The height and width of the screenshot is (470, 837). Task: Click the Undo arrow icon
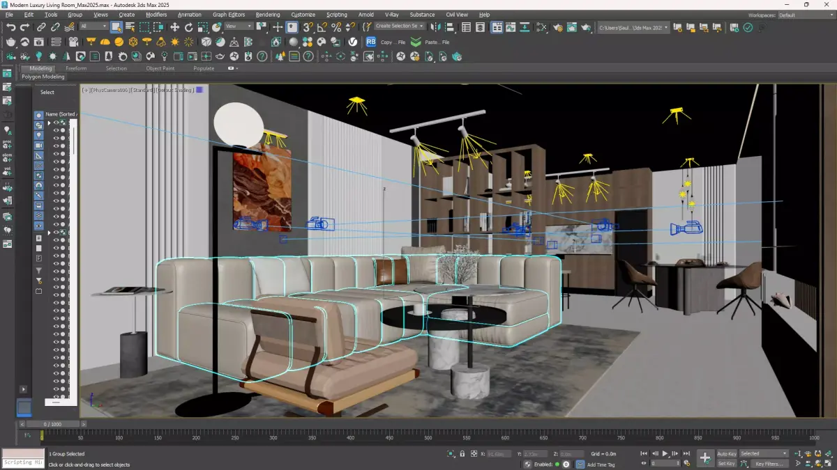coord(10,27)
